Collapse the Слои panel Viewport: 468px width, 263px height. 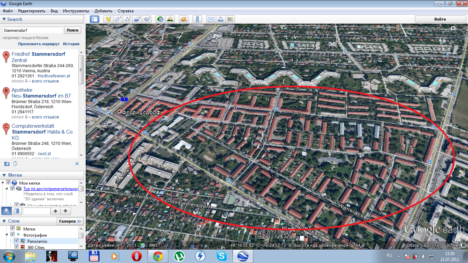coord(4,221)
